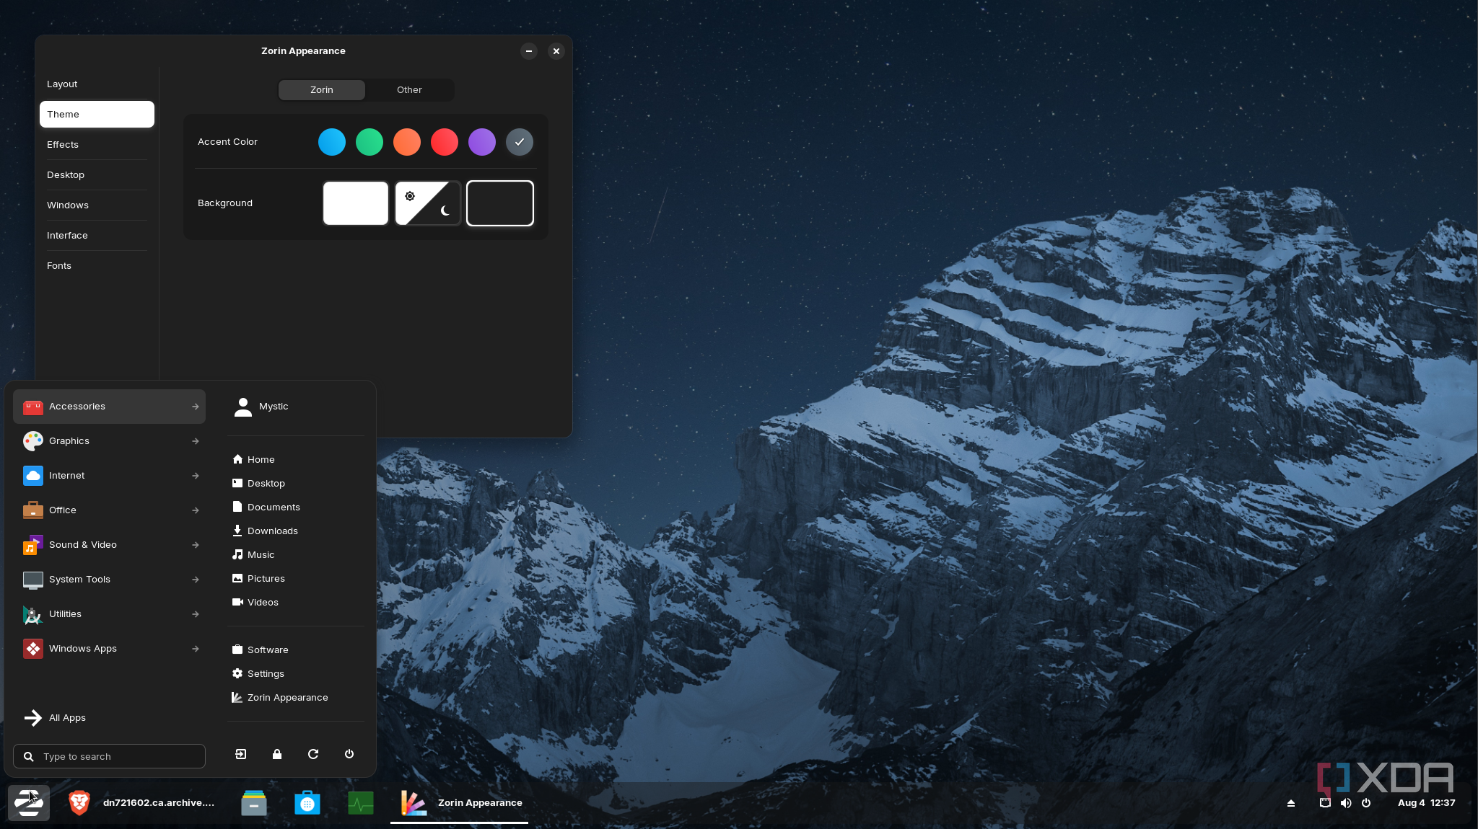1478x829 pixels.
Task: Open the Zorin start menu button
Action: tap(29, 802)
